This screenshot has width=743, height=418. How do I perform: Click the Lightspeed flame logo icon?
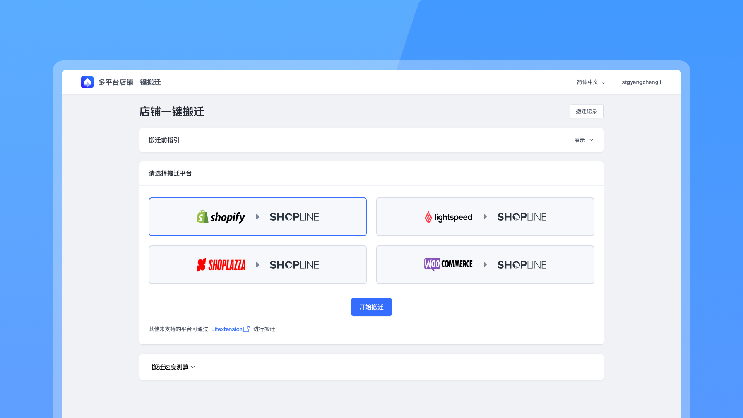click(x=428, y=217)
